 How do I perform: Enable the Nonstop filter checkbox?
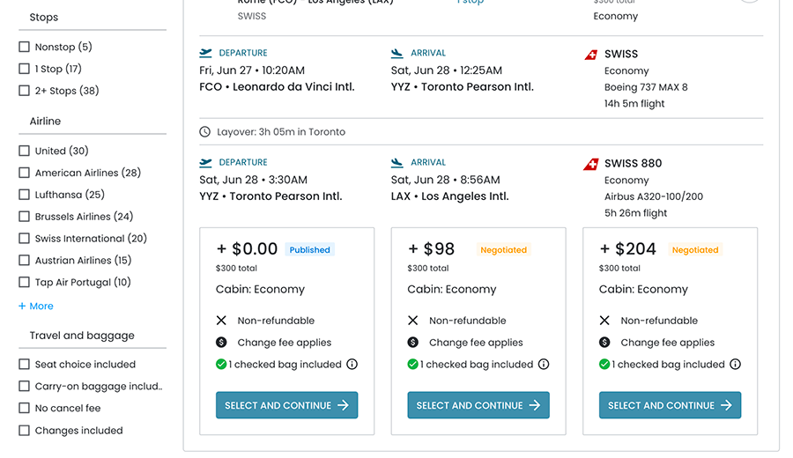click(x=25, y=47)
